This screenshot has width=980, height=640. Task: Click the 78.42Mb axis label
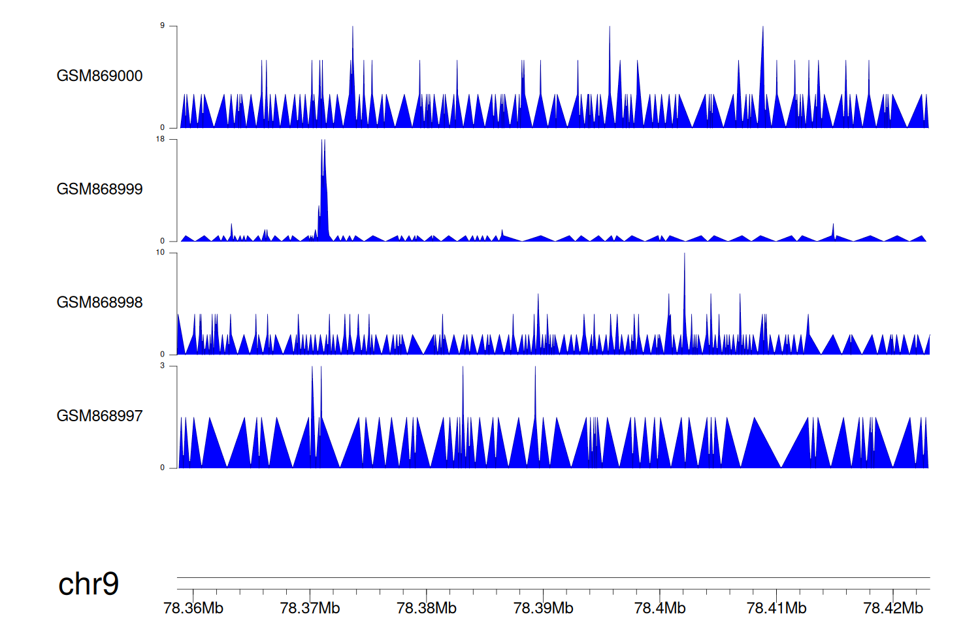[x=892, y=609]
